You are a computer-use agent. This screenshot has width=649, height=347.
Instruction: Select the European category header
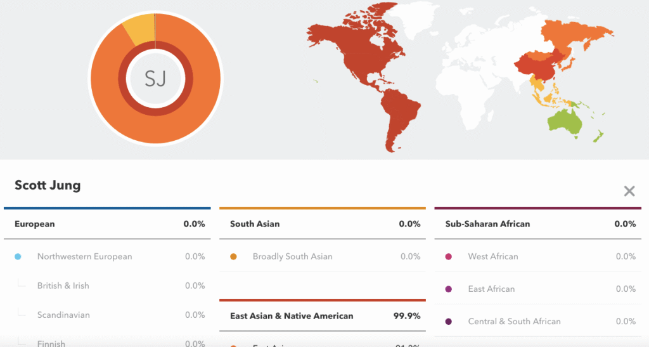(x=35, y=224)
